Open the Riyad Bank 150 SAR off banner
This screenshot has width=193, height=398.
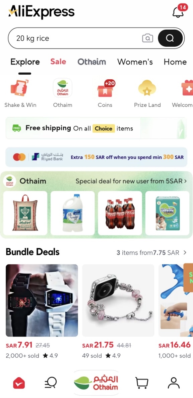(x=96, y=157)
